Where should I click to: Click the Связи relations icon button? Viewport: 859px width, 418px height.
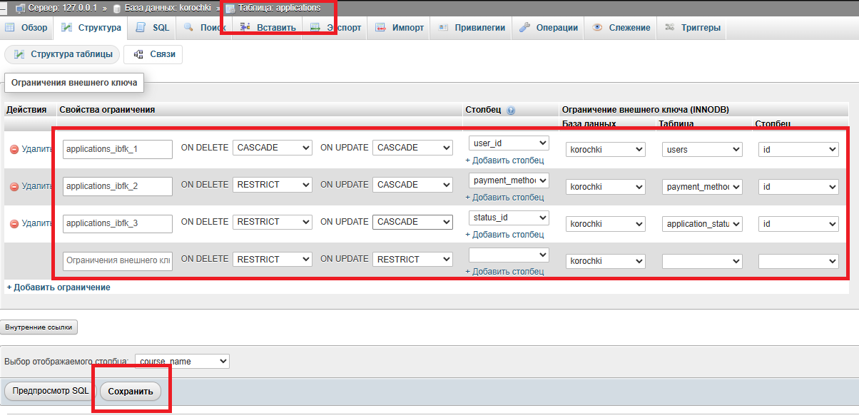(x=138, y=54)
